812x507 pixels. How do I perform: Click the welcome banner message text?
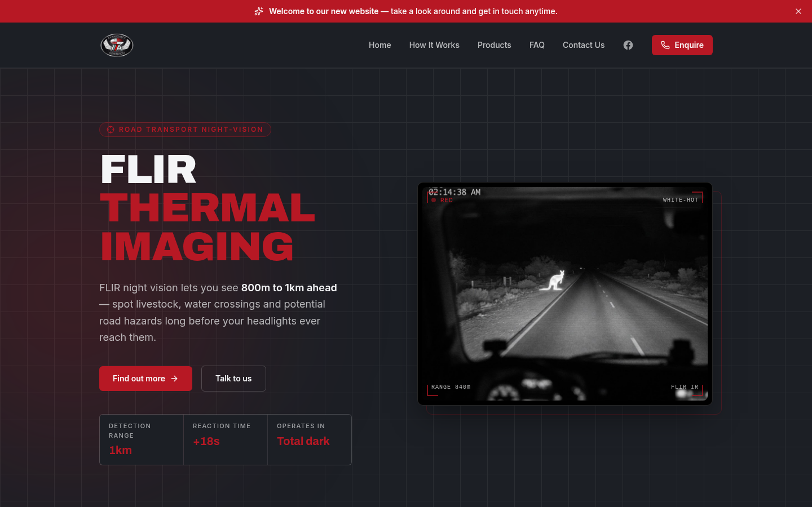pyautogui.click(x=413, y=11)
